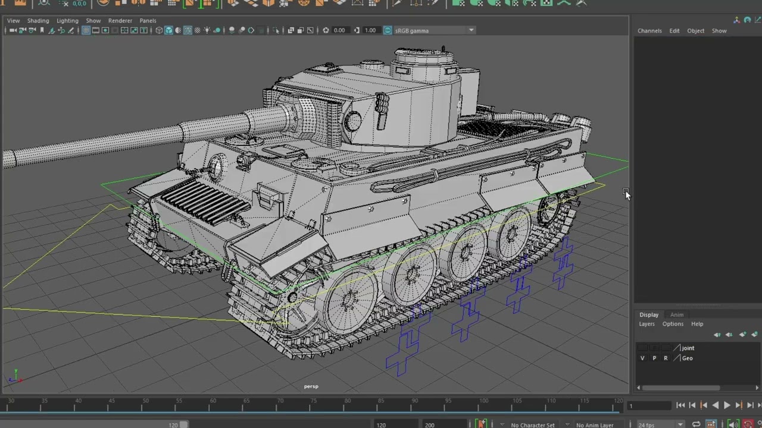Toggle the X-Ray Joints icon
This screenshot has width=762, height=428.
click(310, 30)
